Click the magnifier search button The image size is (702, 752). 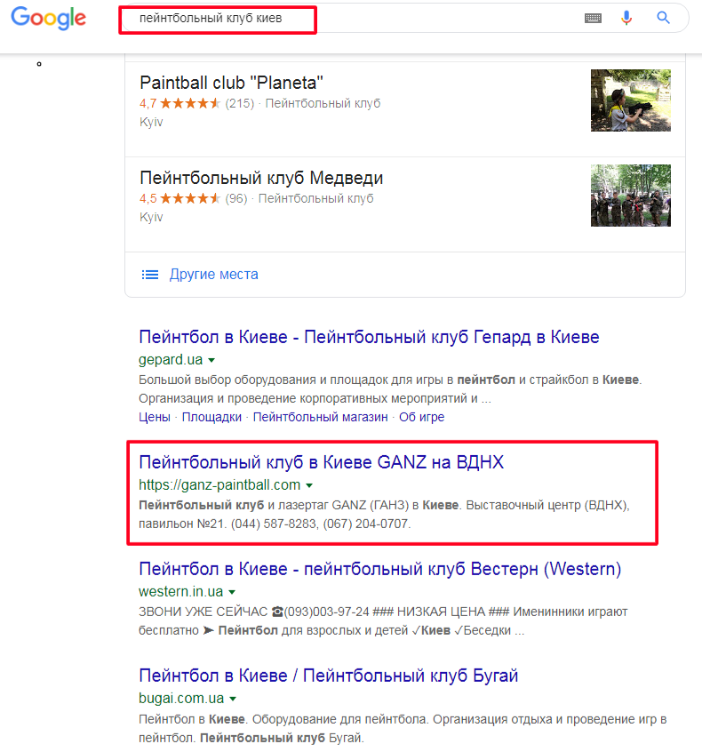click(663, 18)
